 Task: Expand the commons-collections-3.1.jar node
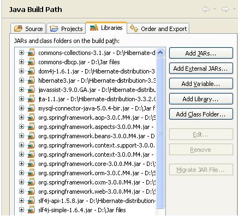pyautogui.click(x=21, y=53)
